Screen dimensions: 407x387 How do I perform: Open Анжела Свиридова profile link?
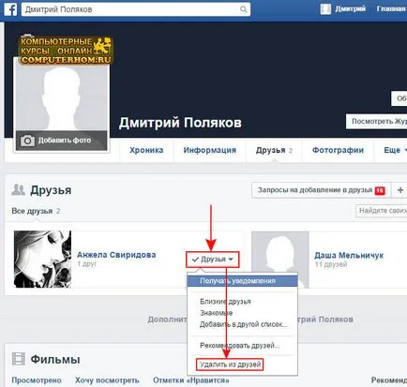click(116, 255)
